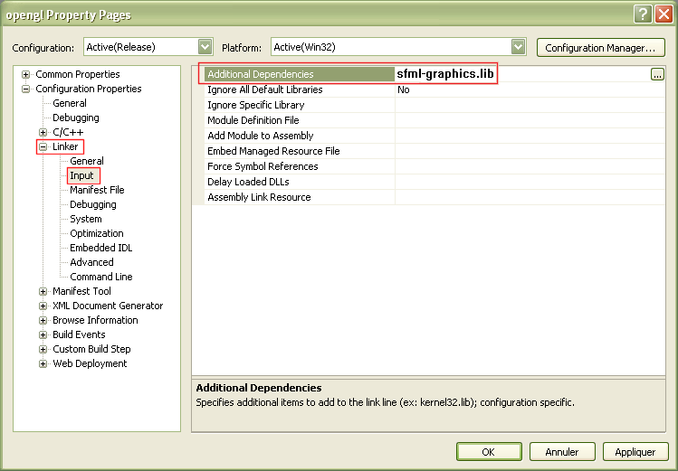The width and height of the screenshot is (678, 471).
Task: Collapse the Configuration Properties node
Action: coord(26,89)
